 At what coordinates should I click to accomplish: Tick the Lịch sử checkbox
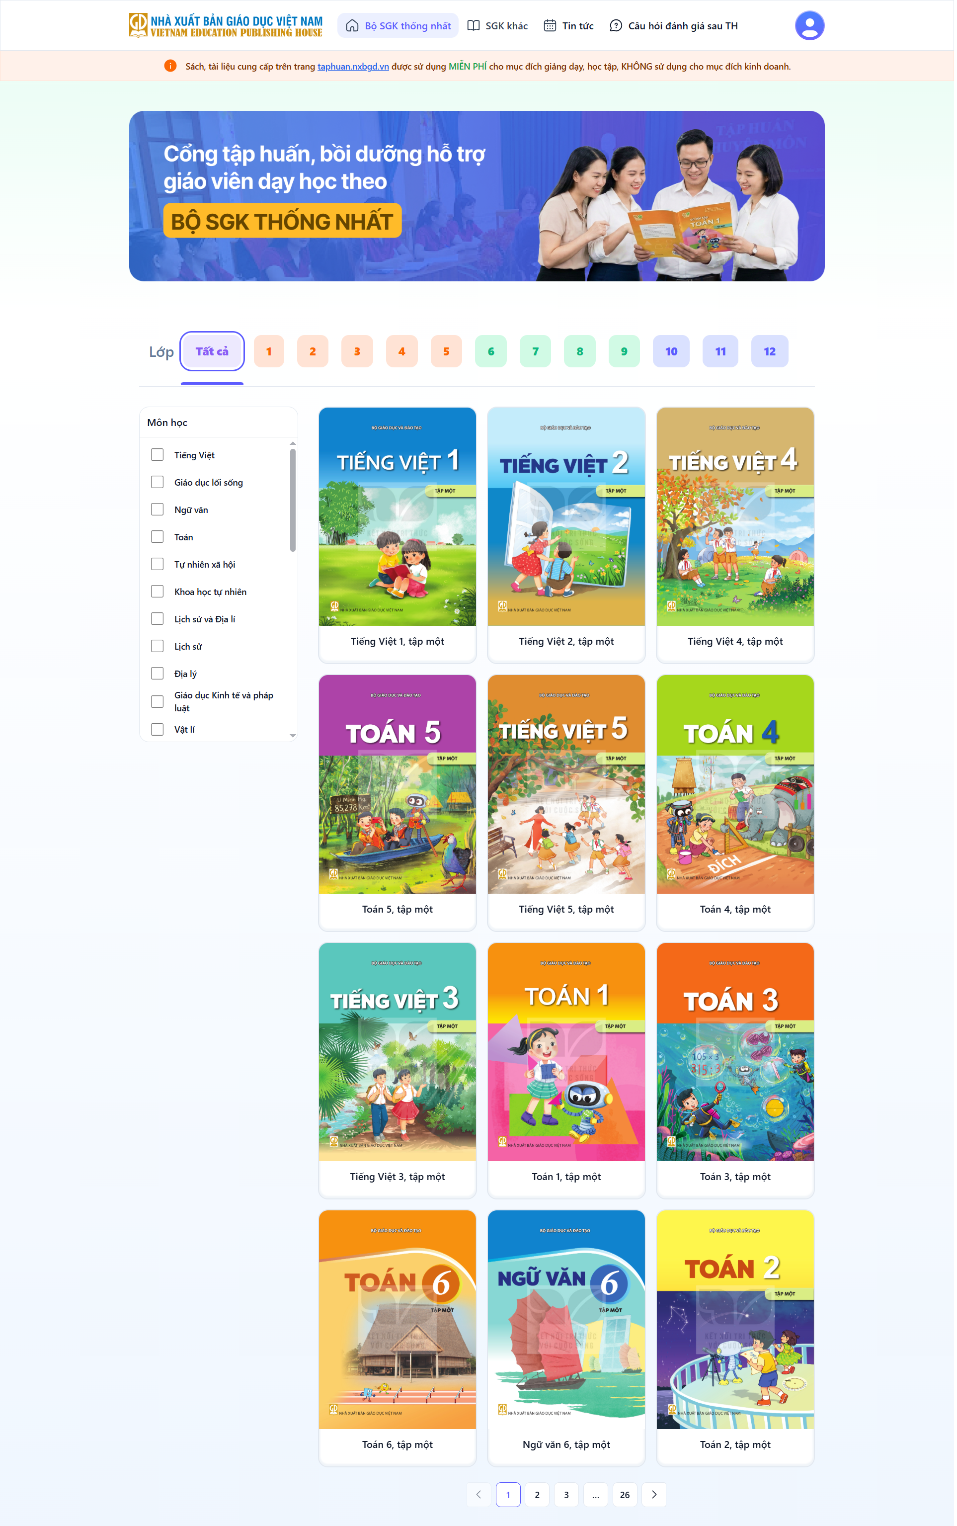click(x=158, y=646)
